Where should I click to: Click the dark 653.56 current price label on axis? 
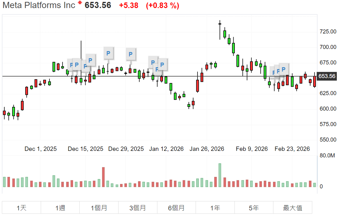point(327,76)
